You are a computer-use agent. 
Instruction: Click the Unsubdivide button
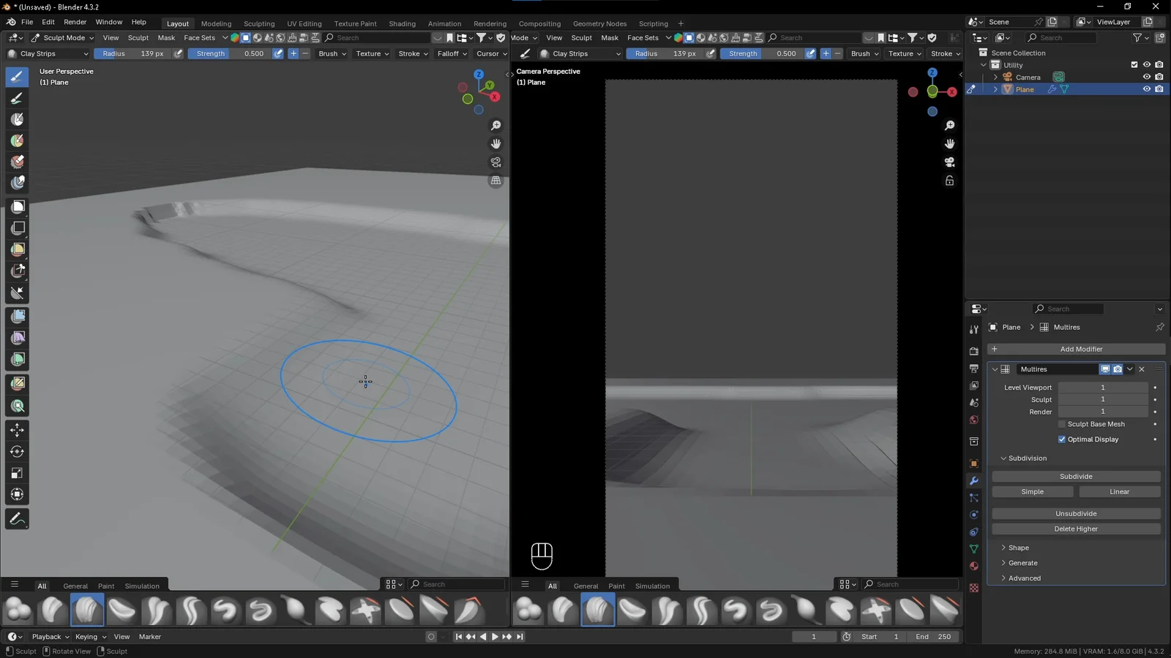pyautogui.click(x=1075, y=513)
